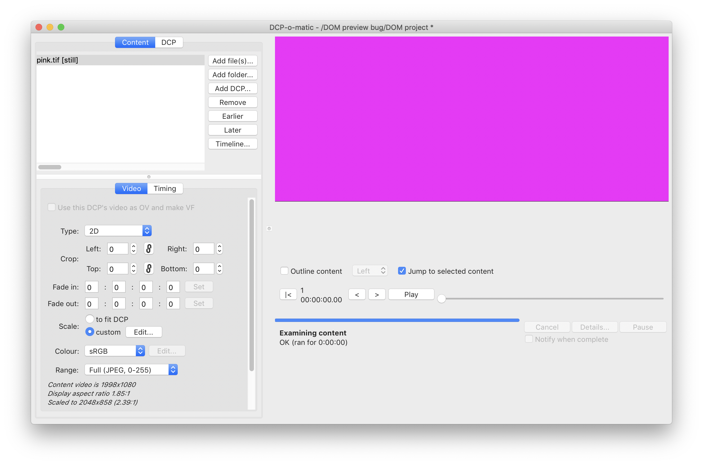Open the Colour sRGB dropdown

(x=115, y=351)
